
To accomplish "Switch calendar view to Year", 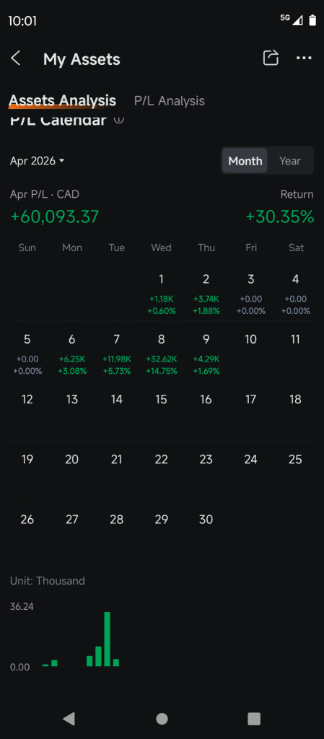I will 289,161.
